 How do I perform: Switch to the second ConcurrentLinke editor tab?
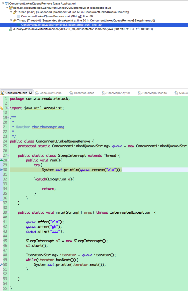pos(50,93)
